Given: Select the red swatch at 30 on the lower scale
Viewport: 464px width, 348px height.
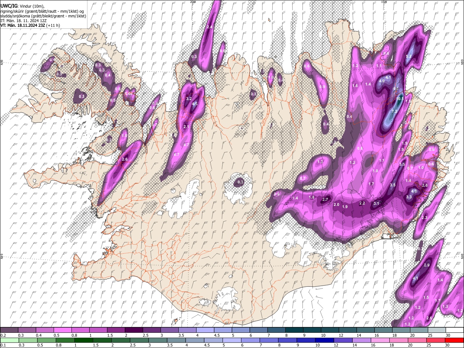Looking at the screenshot, I should tap(454, 340).
